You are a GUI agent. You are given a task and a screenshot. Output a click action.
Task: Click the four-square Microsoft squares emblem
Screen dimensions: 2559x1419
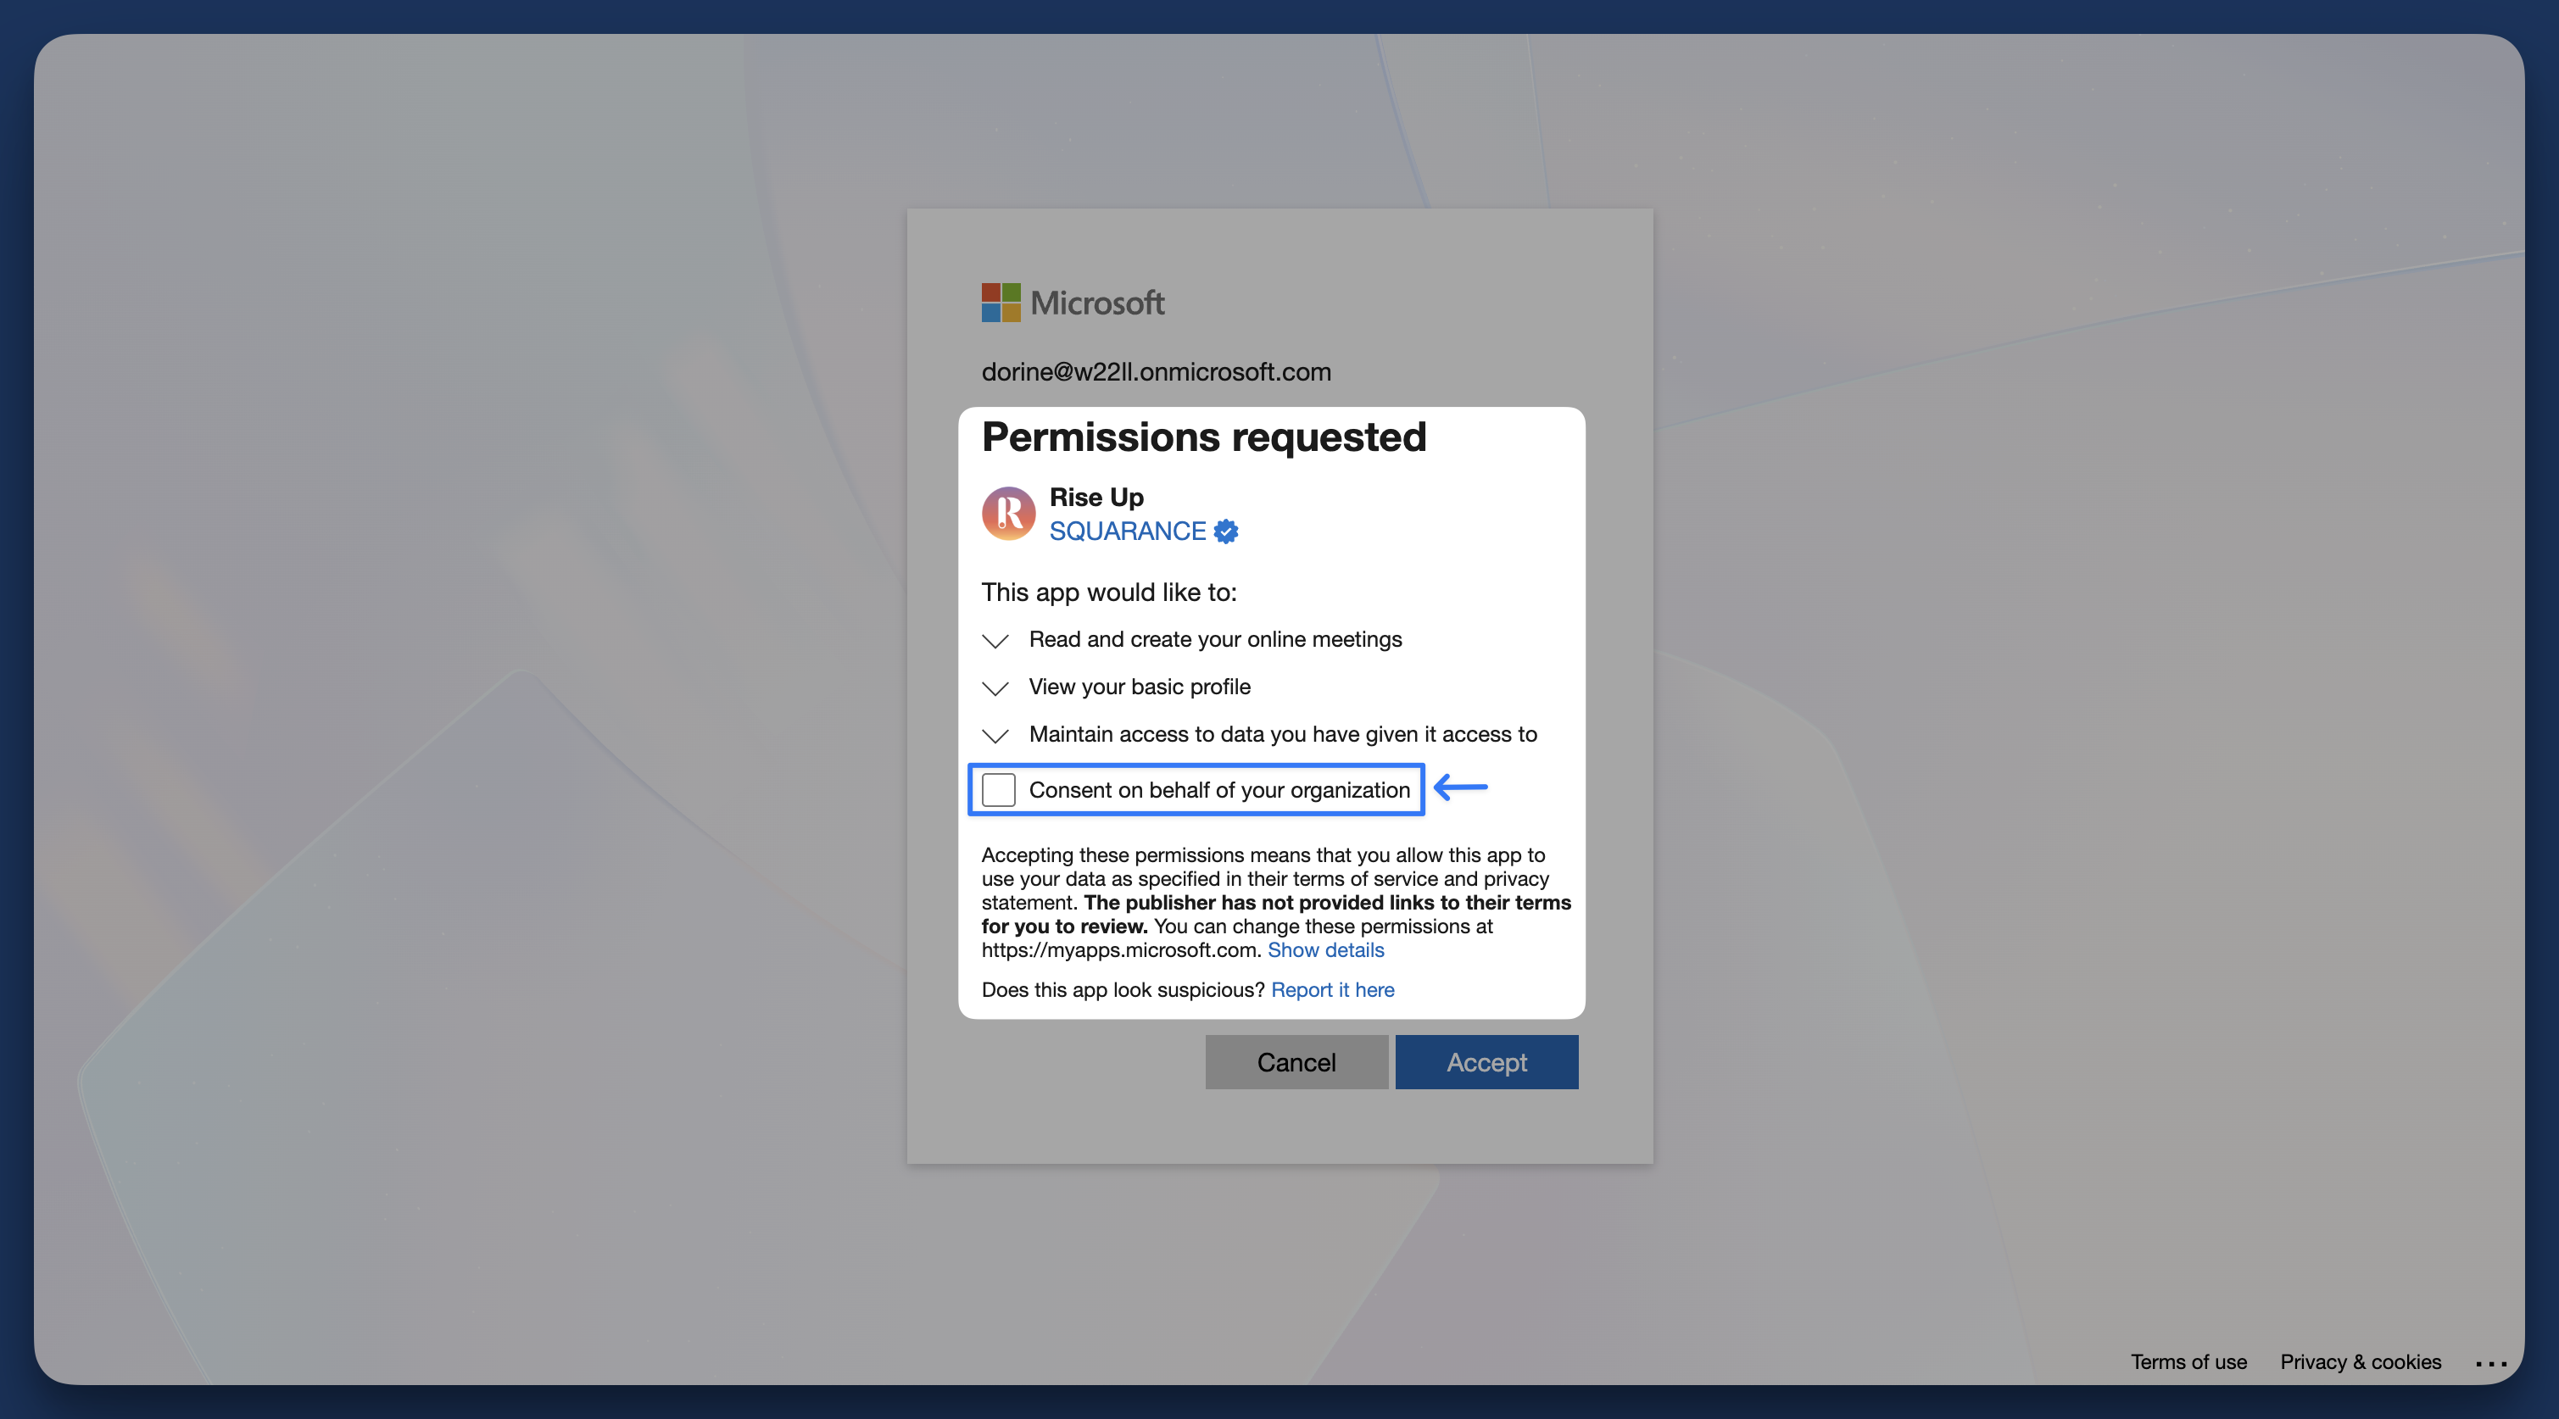click(x=1000, y=303)
